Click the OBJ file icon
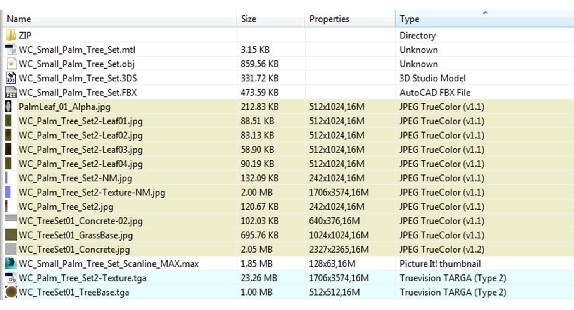The image size is (574, 310). point(11,64)
